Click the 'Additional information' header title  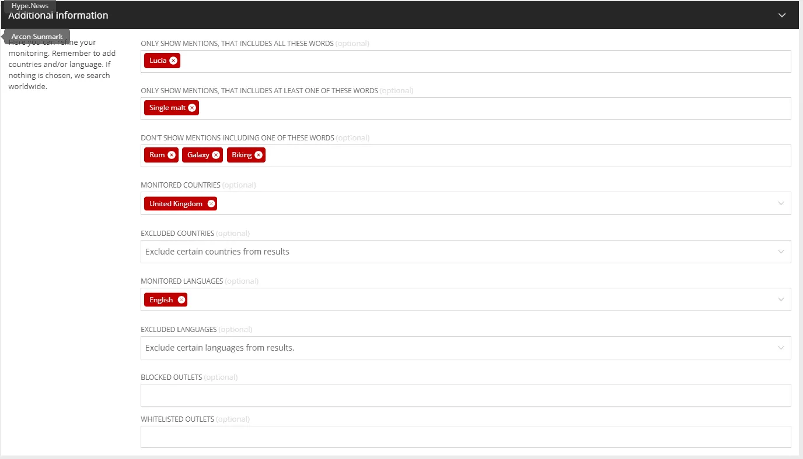click(x=58, y=15)
